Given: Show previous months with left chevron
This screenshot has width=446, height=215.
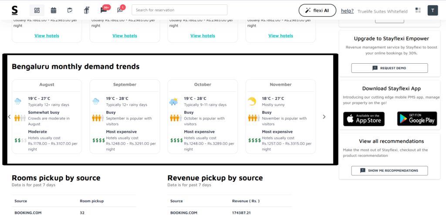Looking at the screenshot, I should click(x=9, y=117).
